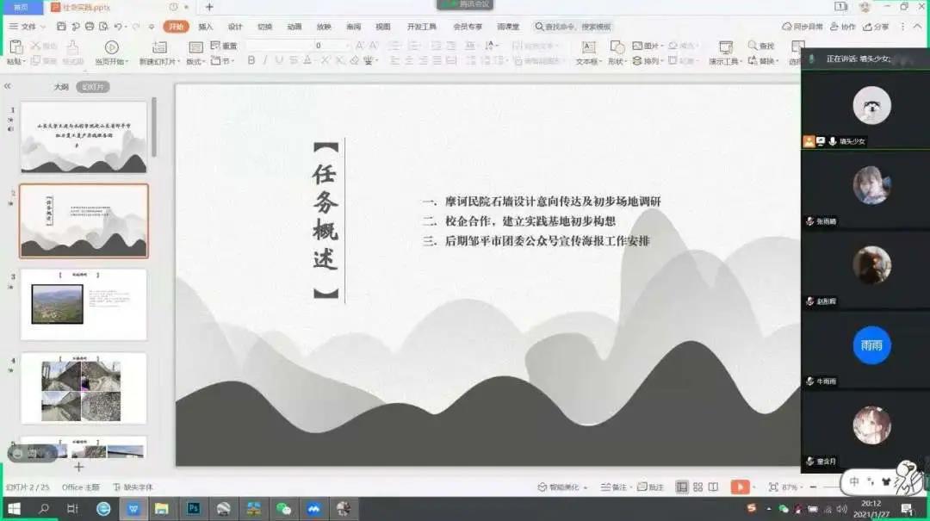Image resolution: width=930 pixels, height=521 pixels.
Task: Click the orange slideshow play button in status bar
Action: 740,487
